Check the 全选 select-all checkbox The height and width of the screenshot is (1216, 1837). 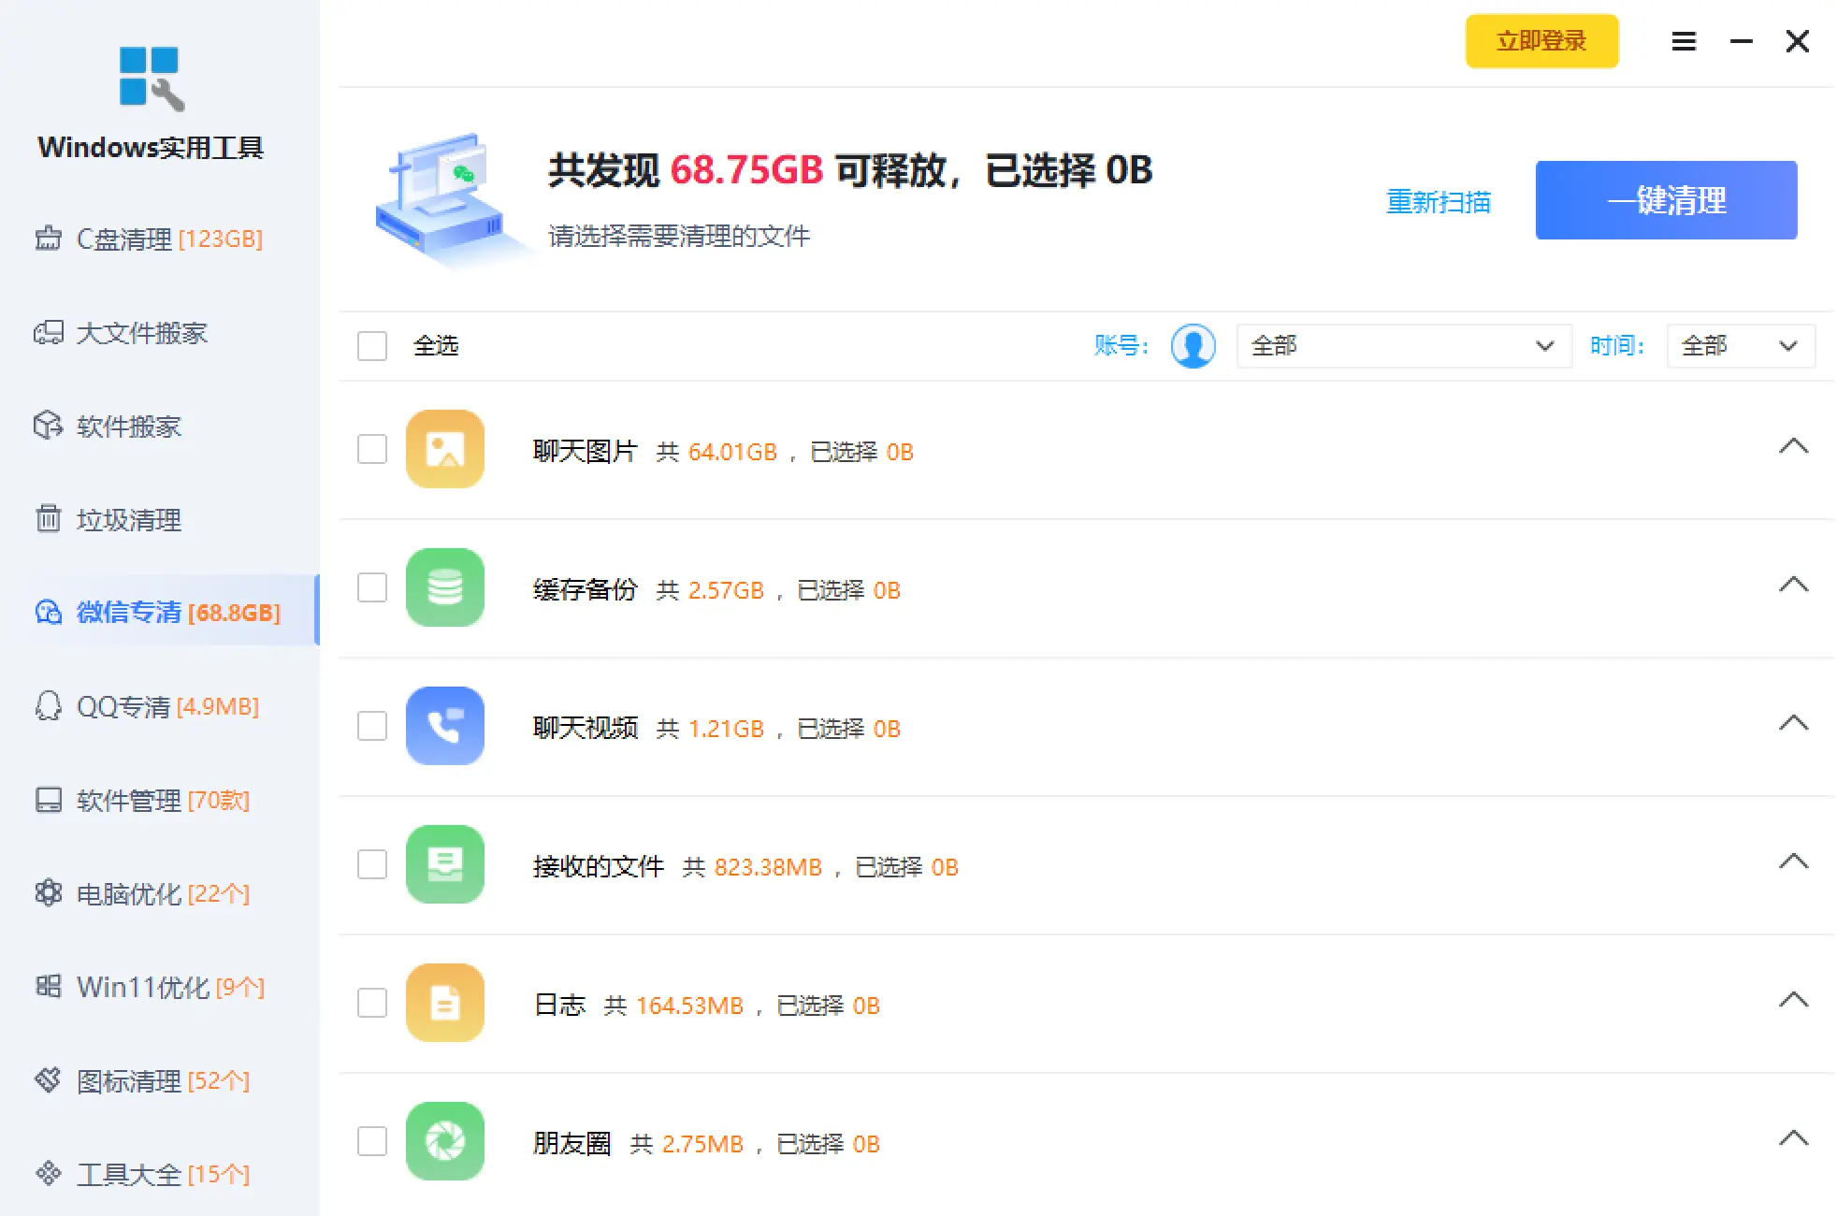pyautogui.click(x=372, y=346)
